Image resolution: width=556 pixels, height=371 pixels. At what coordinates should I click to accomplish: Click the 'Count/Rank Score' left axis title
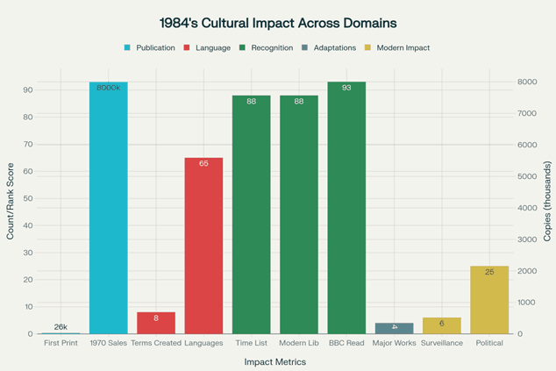[x=11, y=207]
